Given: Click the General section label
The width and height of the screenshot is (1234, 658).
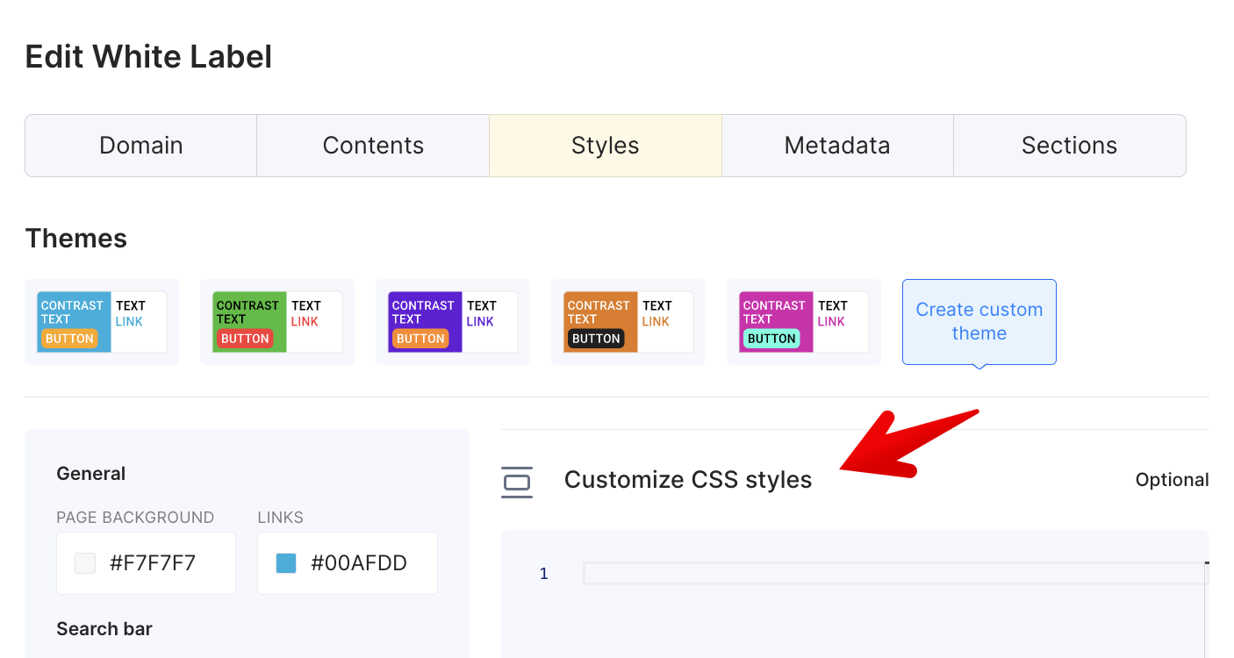Looking at the screenshot, I should (x=91, y=474).
